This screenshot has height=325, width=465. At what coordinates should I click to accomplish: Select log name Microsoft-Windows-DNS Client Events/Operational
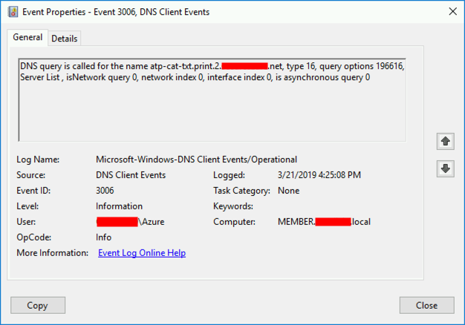tap(196, 160)
